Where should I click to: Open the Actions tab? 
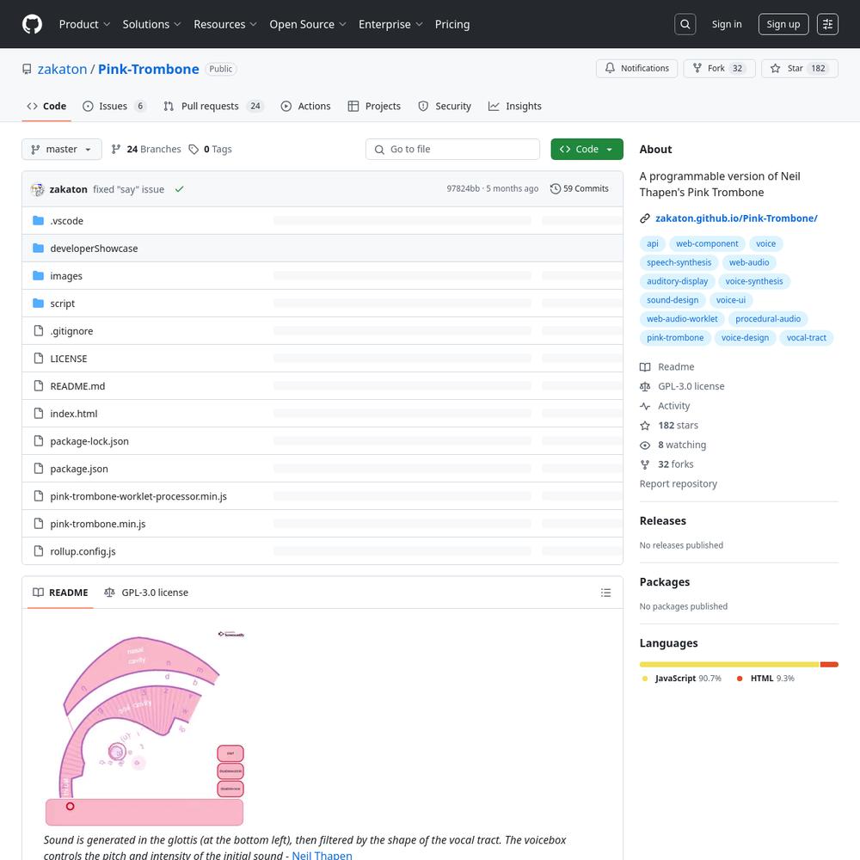(x=305, y=107)
